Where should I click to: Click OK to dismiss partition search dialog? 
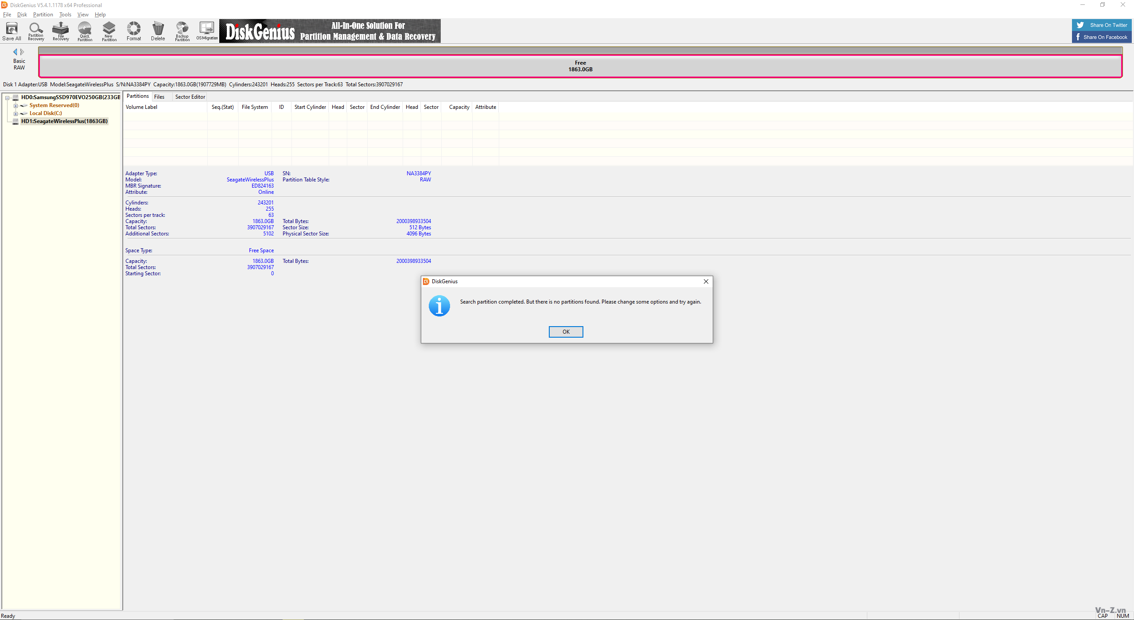click(566, 331)
